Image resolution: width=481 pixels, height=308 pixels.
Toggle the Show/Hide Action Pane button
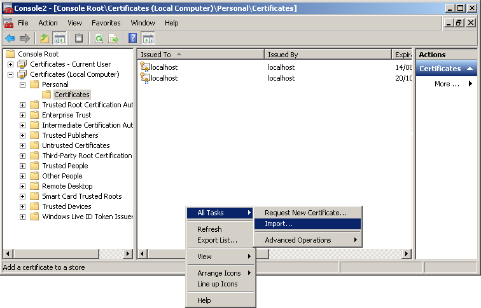[x=148, y=38]
